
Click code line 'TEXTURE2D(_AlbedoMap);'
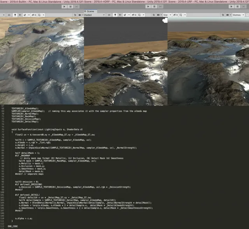click(25, 108)
